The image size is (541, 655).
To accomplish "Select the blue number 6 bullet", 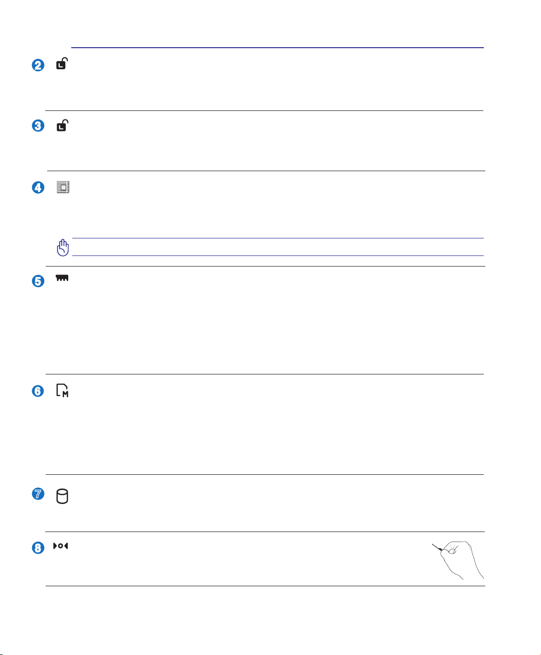I will (x=38, y=391).
